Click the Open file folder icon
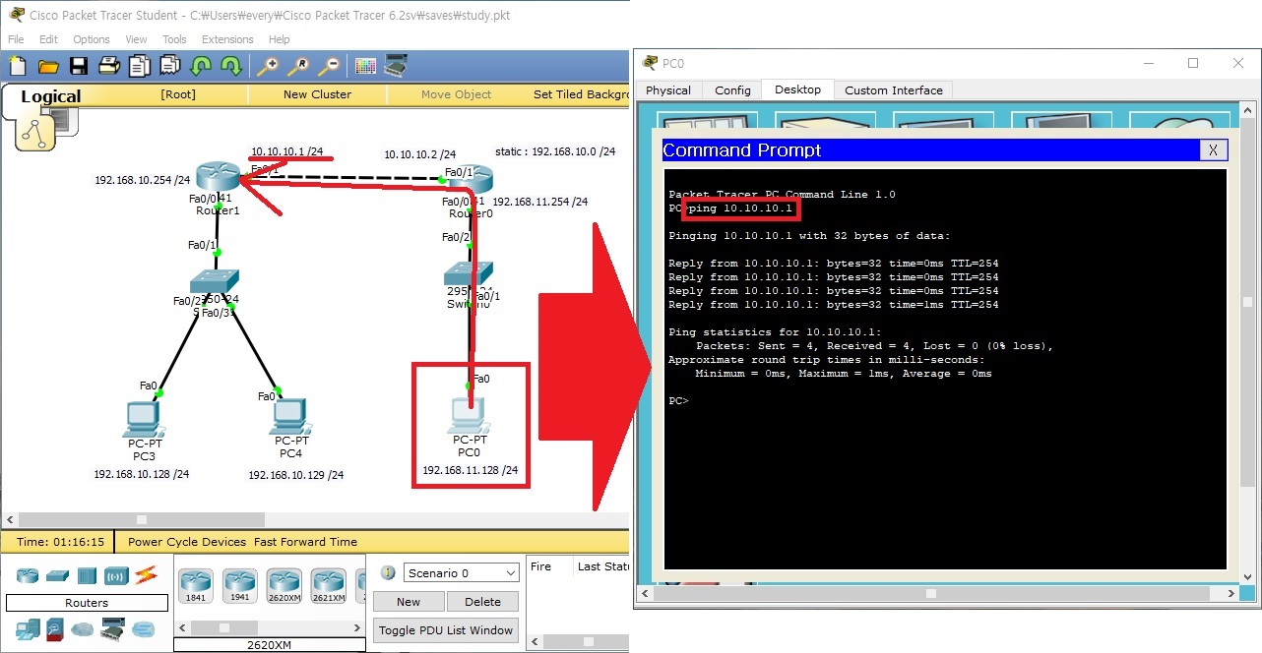 point(48,66)
